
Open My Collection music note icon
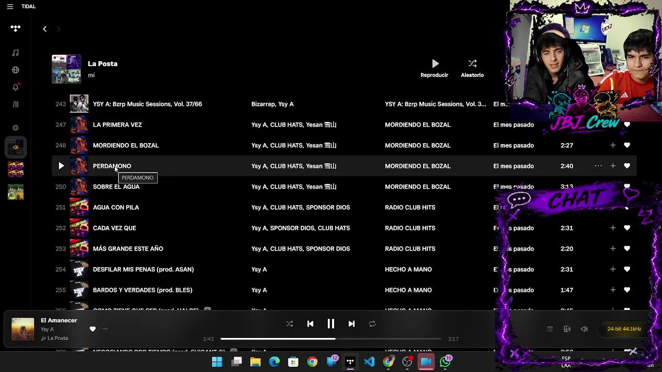[16, 53]
